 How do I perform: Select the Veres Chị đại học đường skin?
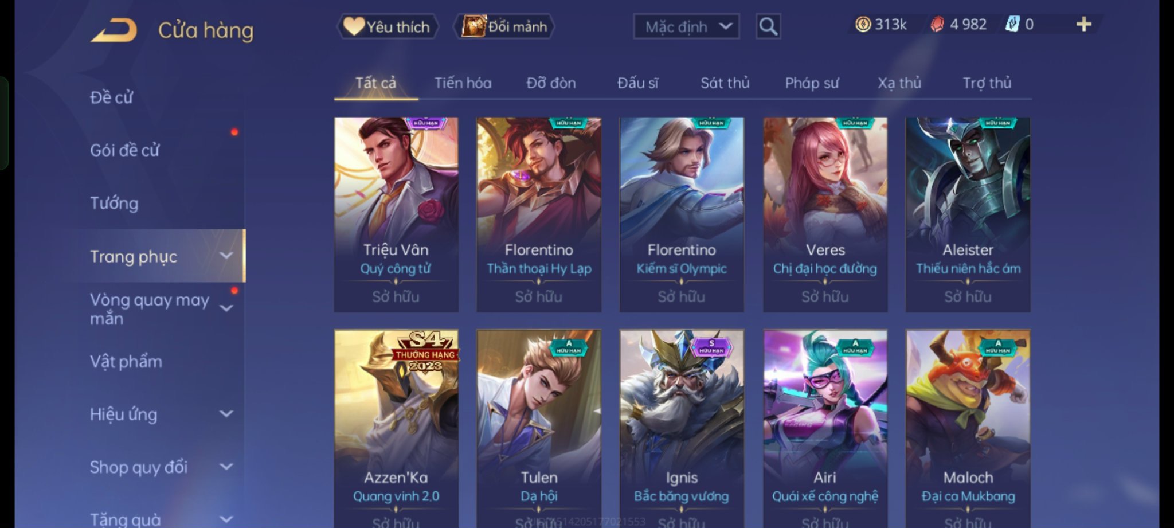pos(825,214)
